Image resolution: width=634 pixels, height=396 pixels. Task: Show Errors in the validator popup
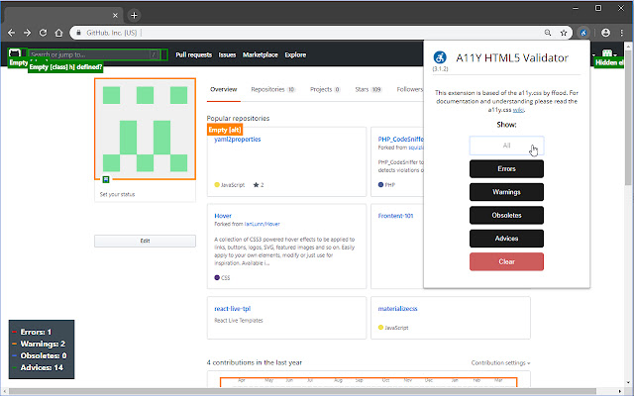pos(506,169)
